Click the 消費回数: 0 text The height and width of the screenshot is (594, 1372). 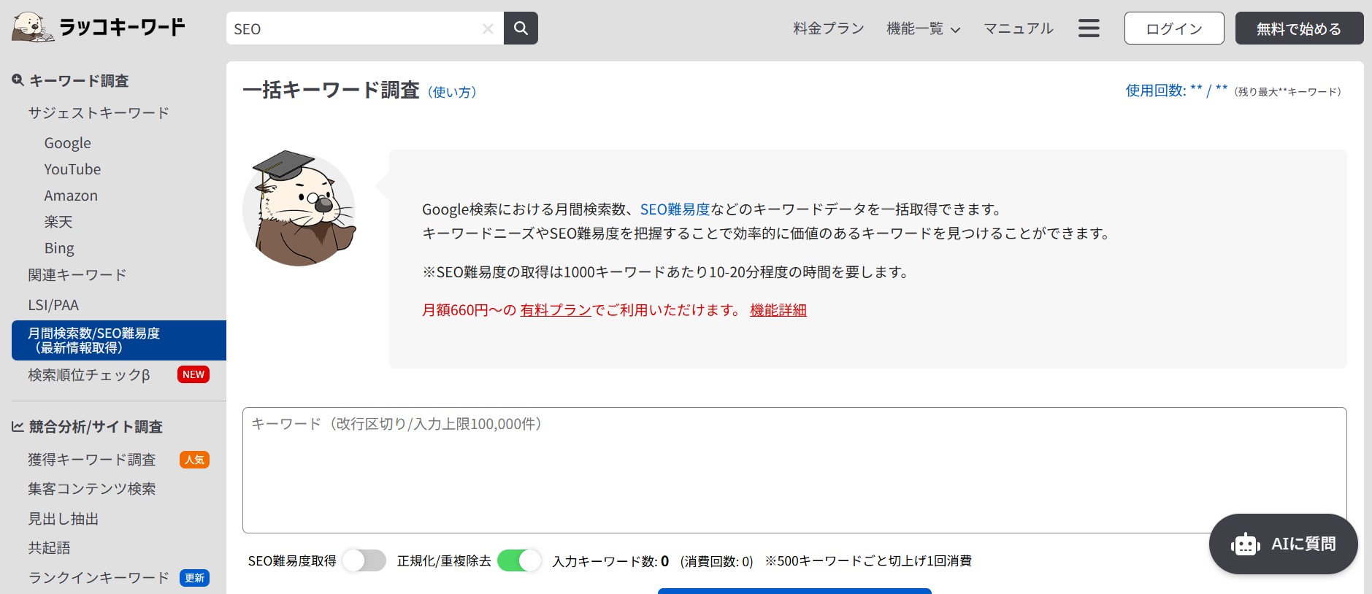tap(717, 561)
